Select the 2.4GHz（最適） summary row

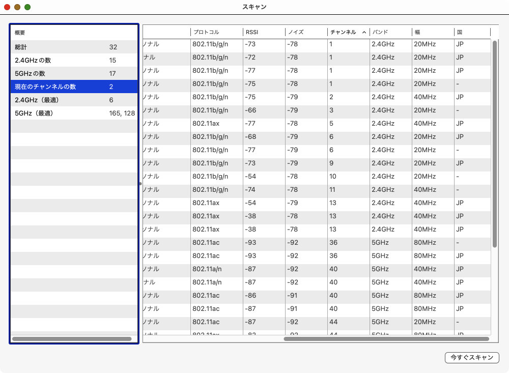74,100
